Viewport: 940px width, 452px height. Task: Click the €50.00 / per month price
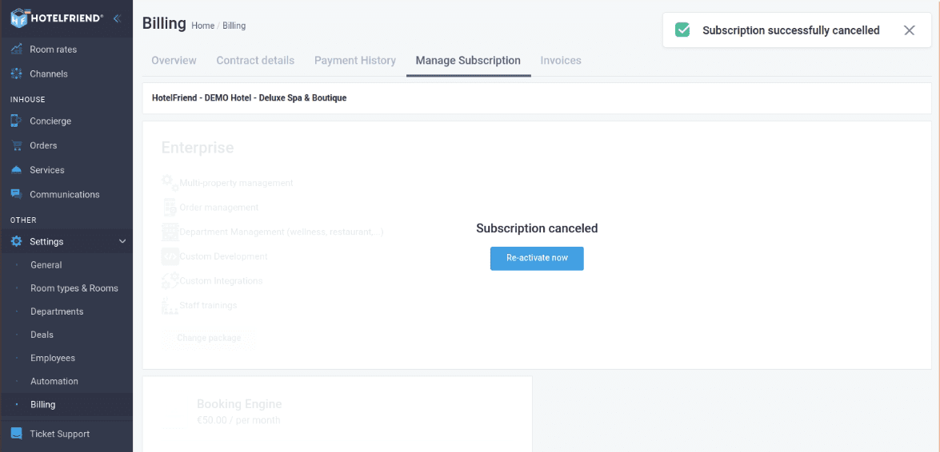(238, 420)
